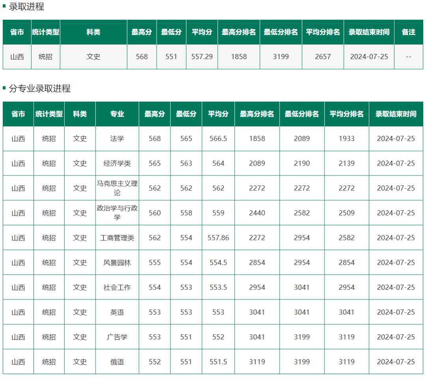
Task: Click average rank 1933 in 法学 row
Action: click(x=347, y=139)
